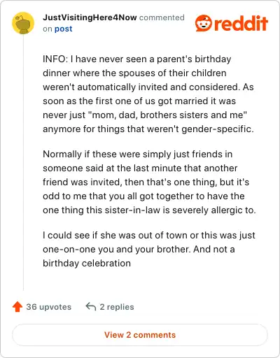Click the paragraph beginning "I could see"
This screenshot has width=280, height=358.
click(149, 249)
